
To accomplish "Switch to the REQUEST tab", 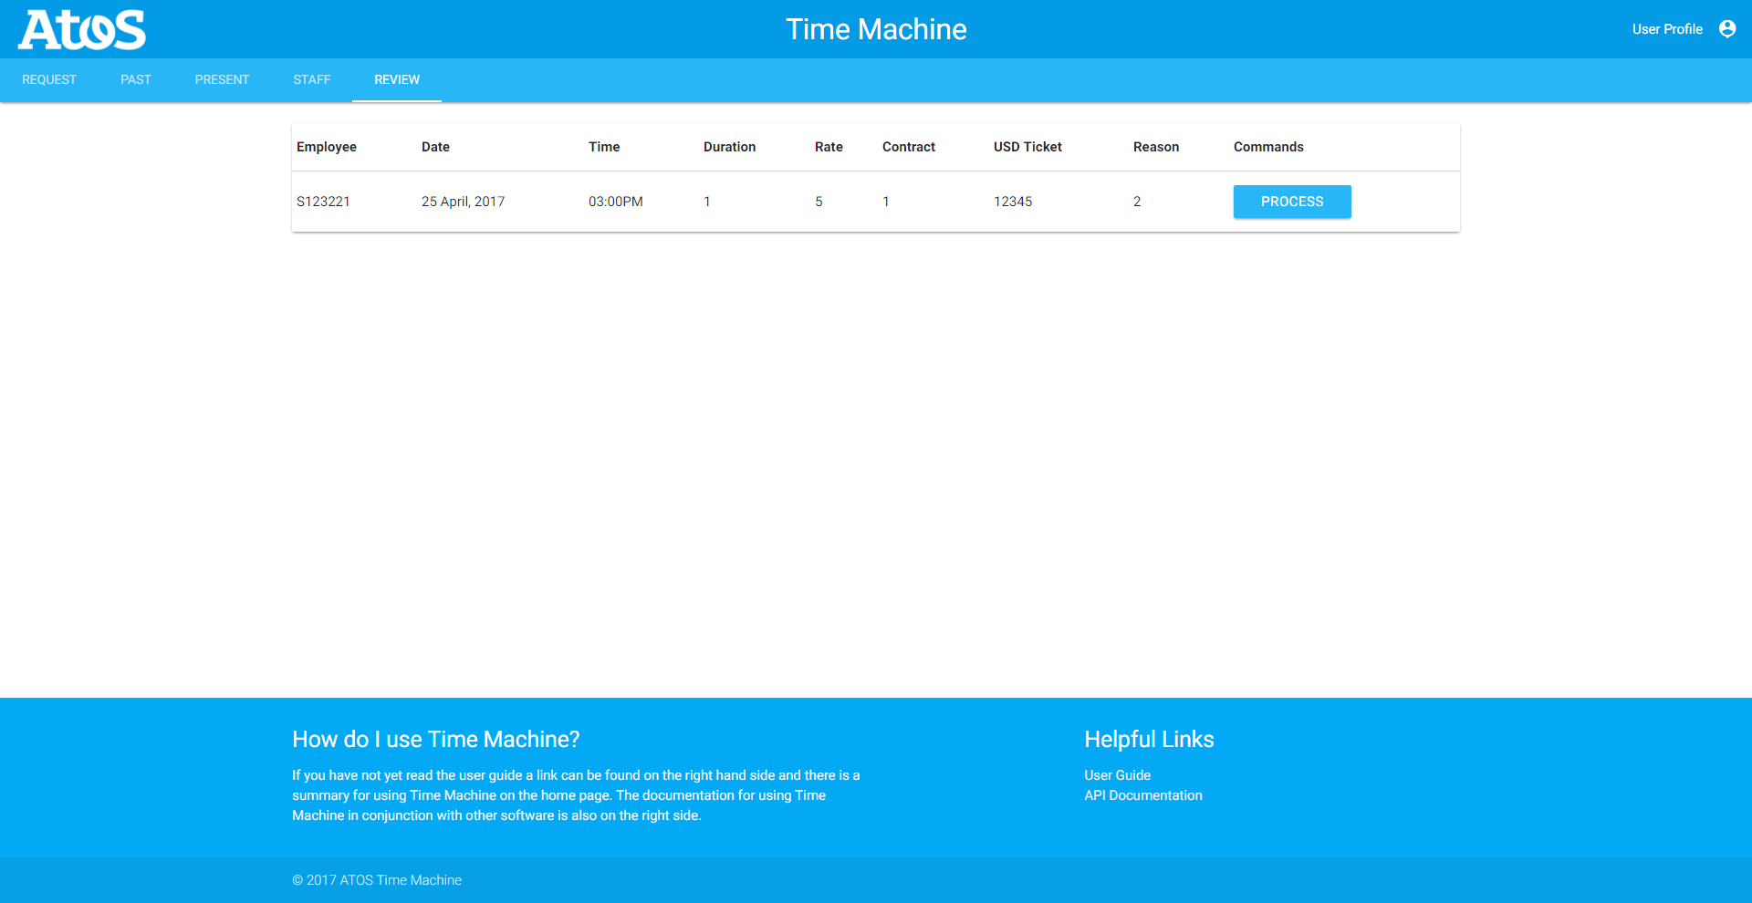I will tap(49, 80).
